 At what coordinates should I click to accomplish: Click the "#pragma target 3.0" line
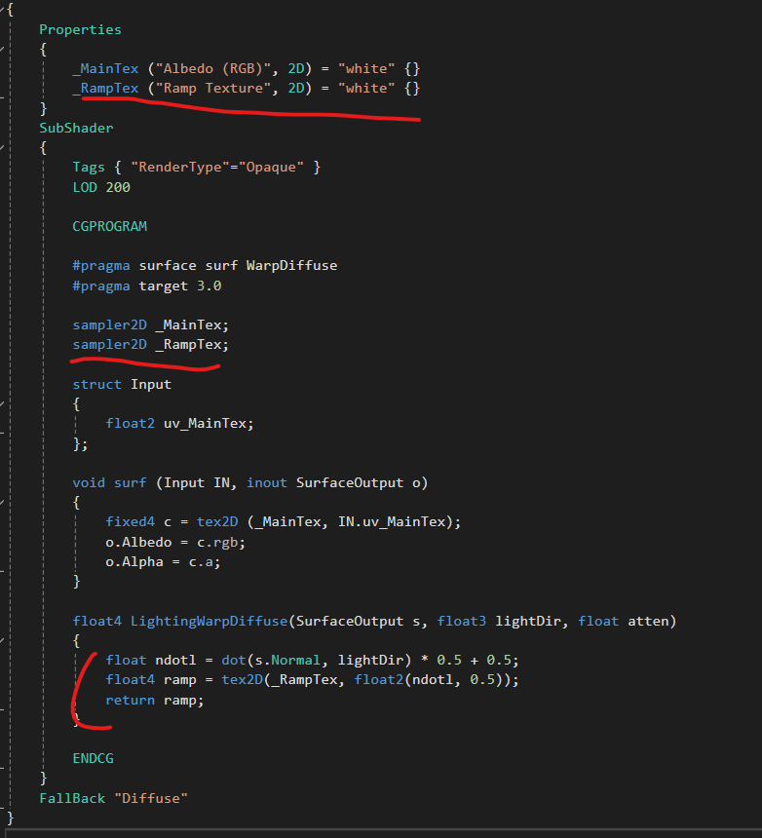(x=147, y=286)
